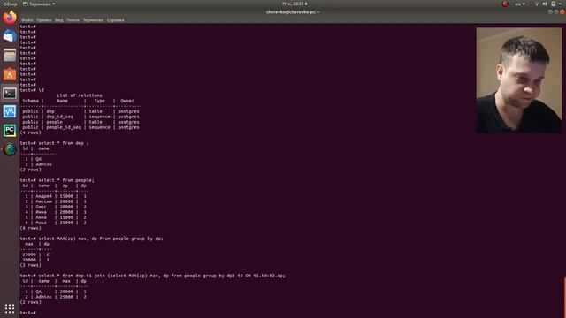Expand the Терминал app menu in top bar
The image size is (566, 318).
click(39, 4)
